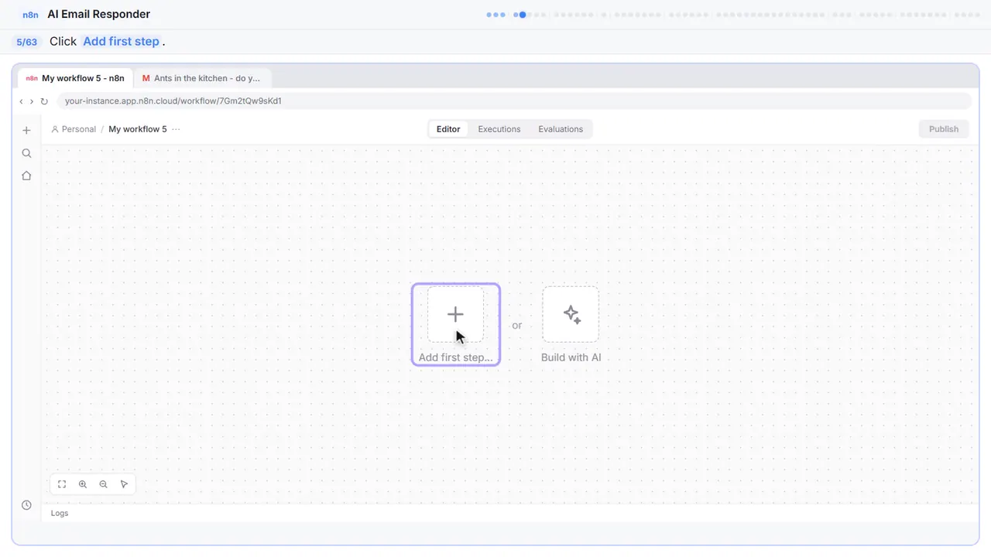Switch to the Editor tab
Viewport: 991px width, 557px height.
pyautogui.click(x=448, y=129)
